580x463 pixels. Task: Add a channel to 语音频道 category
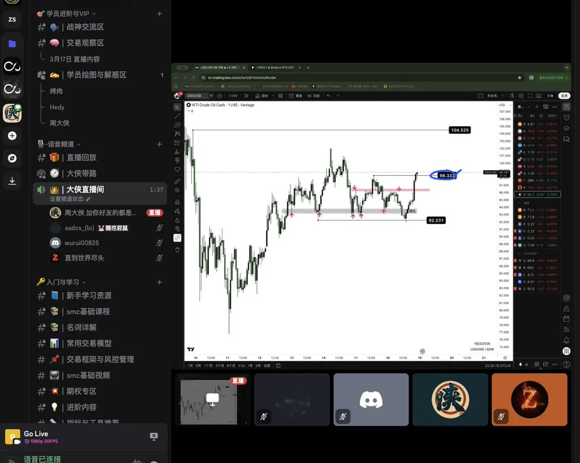click(x=159, y=144)
